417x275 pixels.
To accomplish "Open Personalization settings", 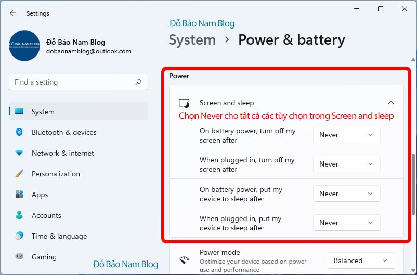I will point(79,174).
